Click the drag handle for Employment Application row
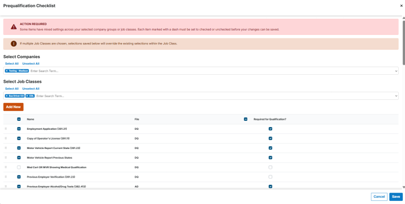 (x=6, y=129)
